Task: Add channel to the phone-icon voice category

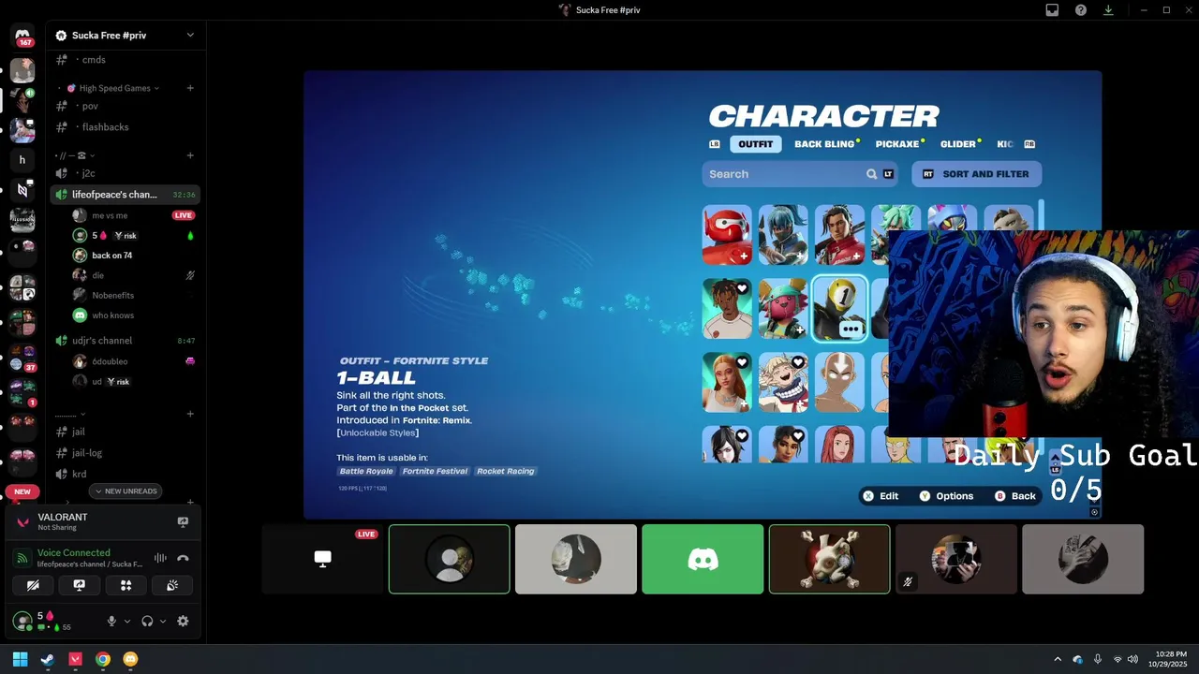Action: coord(190,155)
